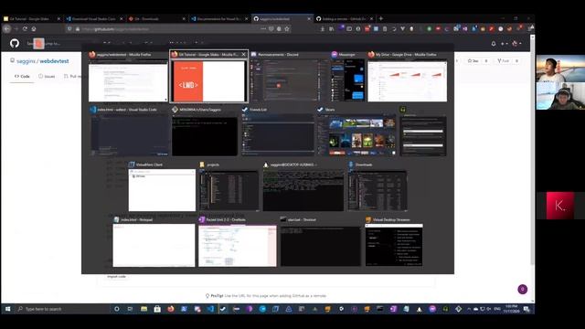The height and width of the screenshot is (329, 585).
Task: Switch to the Code repository tab
Action: (22, 76)
